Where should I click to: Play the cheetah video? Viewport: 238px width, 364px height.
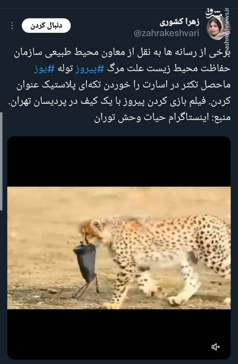click(119, 248)
